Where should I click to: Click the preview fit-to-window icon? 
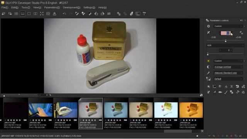(201, 95)
